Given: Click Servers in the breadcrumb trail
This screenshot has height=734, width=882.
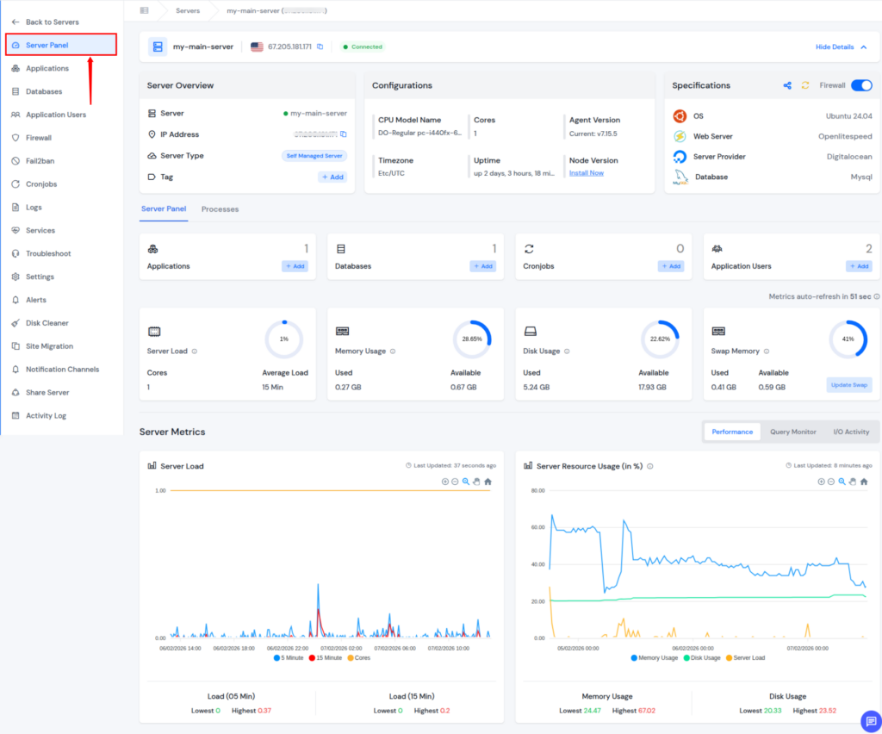Looking at the screenshot, I should 188,12.
